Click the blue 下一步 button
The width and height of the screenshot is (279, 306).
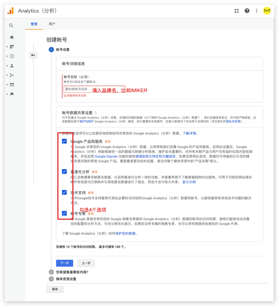tap(64, 263)
